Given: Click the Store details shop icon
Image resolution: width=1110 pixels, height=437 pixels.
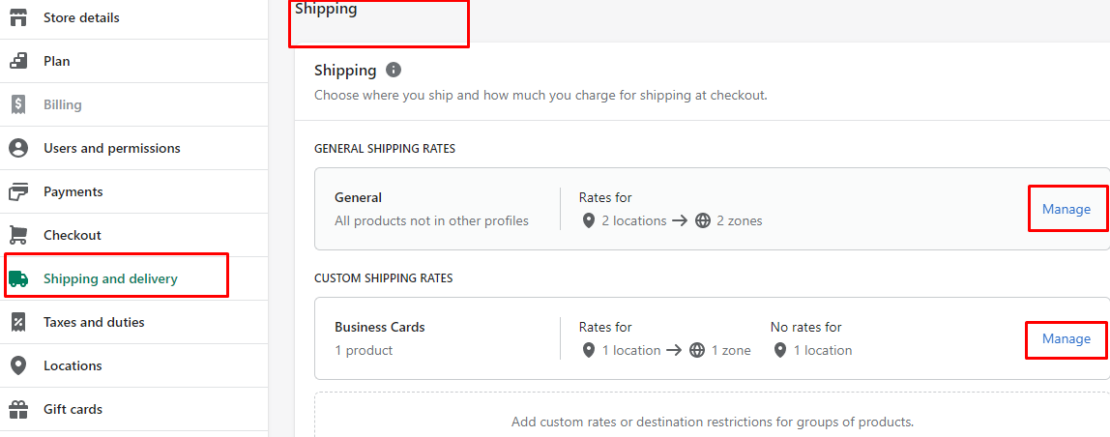Looking at the screenshot, I should (x=18, y=17).
